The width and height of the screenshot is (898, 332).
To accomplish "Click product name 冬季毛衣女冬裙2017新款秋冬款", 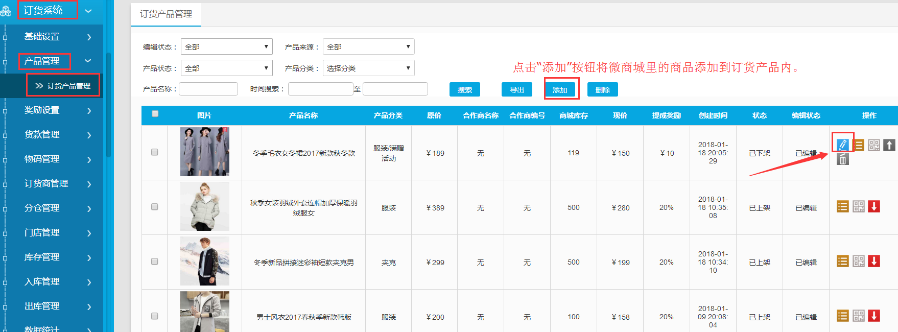I will [304, 153].
